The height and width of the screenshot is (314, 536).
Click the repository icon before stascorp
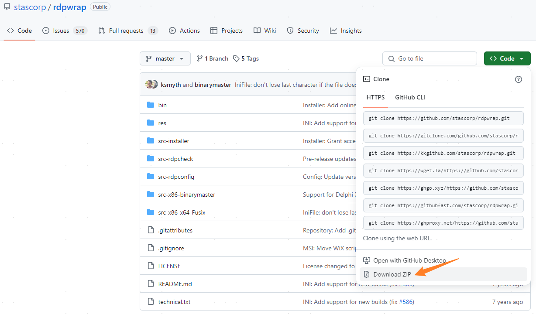7,7
